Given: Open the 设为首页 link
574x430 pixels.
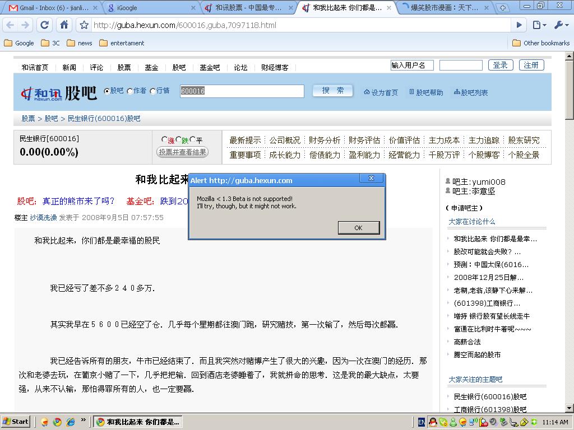Looking at the screenshot, I should point(381,92).
